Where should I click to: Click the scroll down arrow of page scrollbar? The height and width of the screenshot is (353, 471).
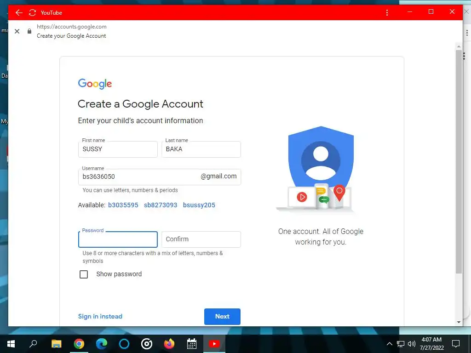coord(459,322)
